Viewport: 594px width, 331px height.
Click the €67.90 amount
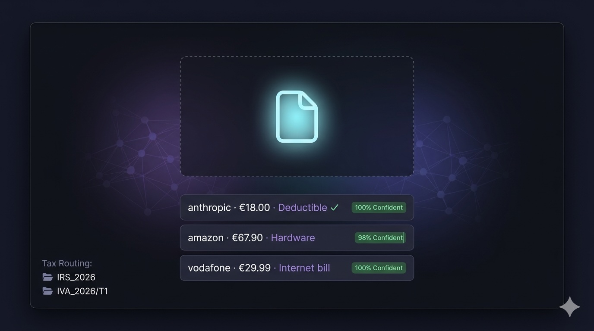coord(247,238)
